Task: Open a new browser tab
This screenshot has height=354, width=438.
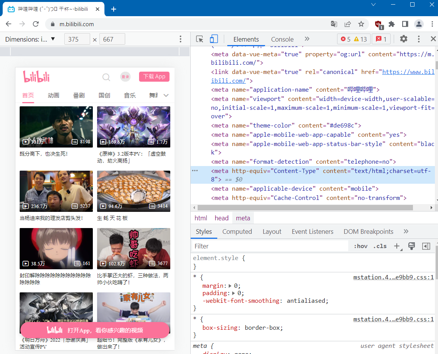Action: click(113, 9)
